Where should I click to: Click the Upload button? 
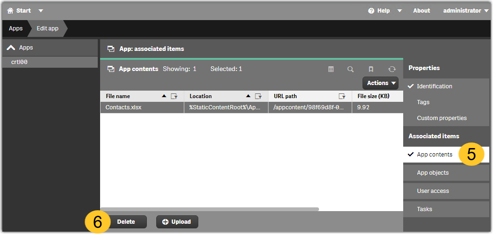(x=177, y=222)
